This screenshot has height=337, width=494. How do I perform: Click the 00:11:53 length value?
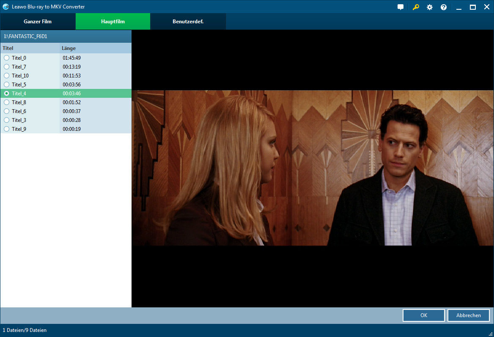pyautogui.click(x=71, y=76)
